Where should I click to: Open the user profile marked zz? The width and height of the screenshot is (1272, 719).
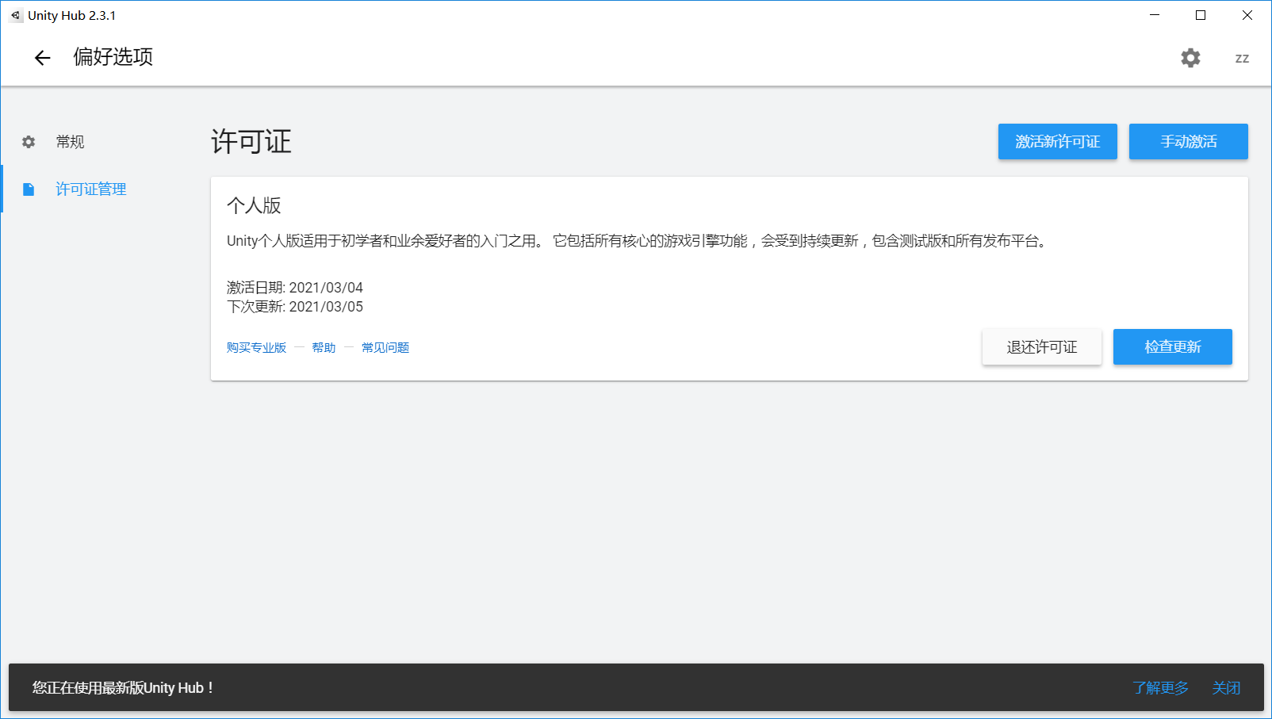(1241, 58)
